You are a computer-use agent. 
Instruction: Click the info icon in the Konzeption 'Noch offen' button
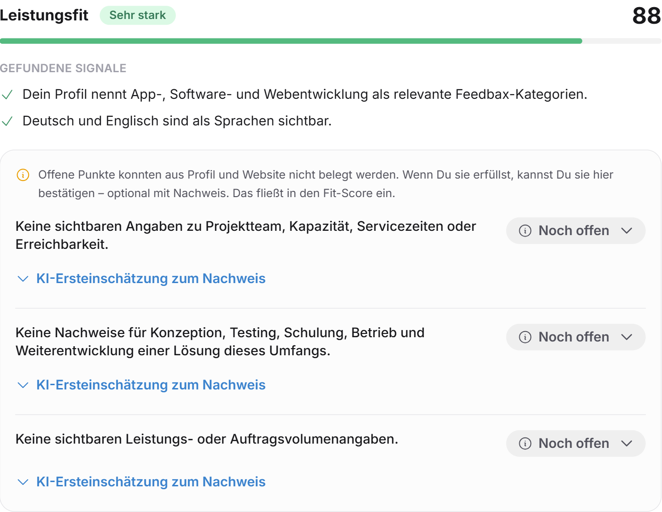tap(525, 337)
